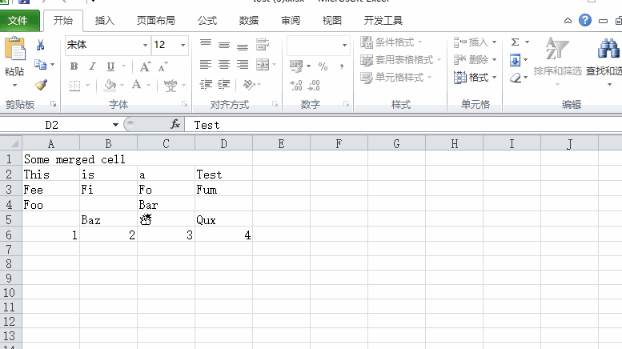Align text to middle of cell

tap(224, 45)
